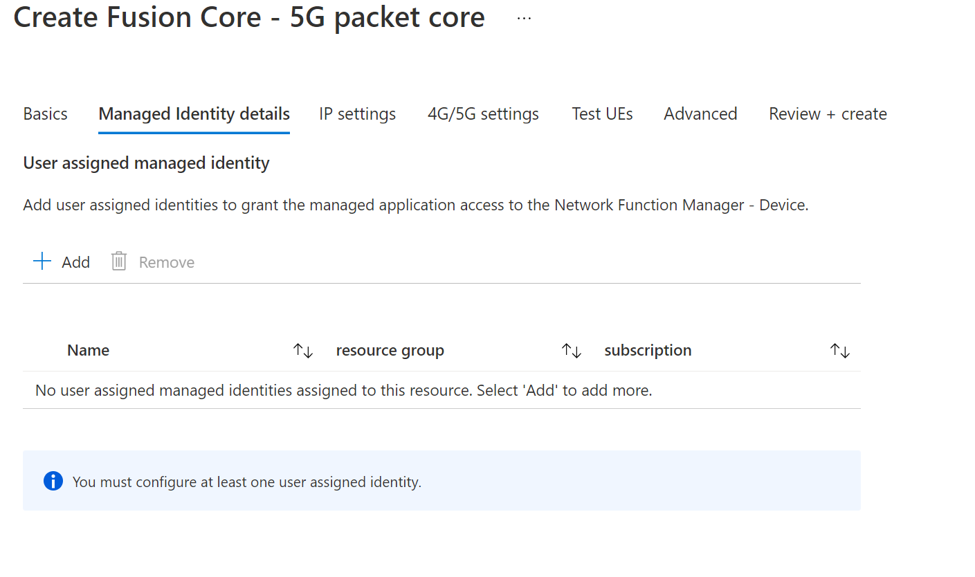Open the ellipsis menu beside the page title
975x577 pixels.
pos(524,19)
